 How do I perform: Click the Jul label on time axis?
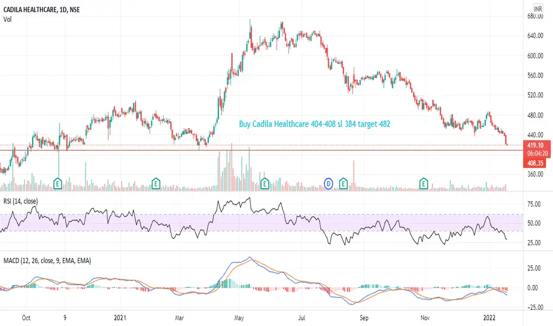301,318
